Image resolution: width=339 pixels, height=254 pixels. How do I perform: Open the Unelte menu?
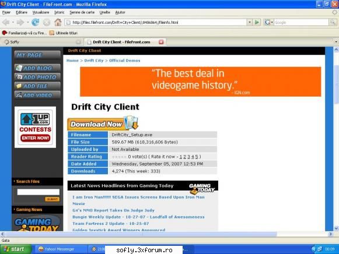coord(105,12)
